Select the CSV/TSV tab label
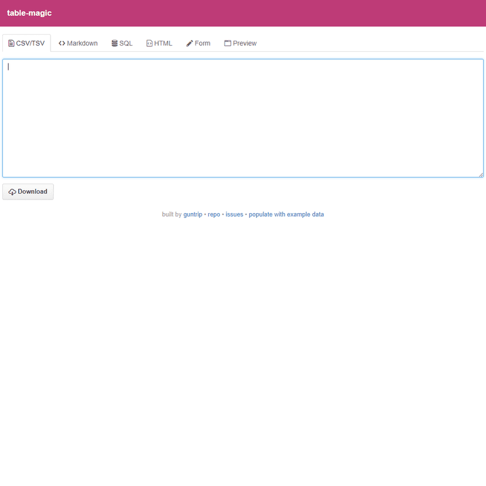486x486 pixels. tap(30, 43)
